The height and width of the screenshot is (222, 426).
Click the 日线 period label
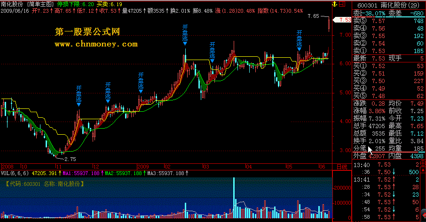coord(342,167)
